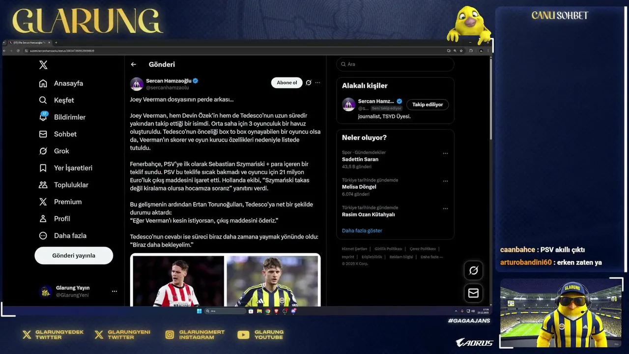This screenshot has width=629, height=354.
Task: Click the taskbar clock and date
Action: click(484, 311)
